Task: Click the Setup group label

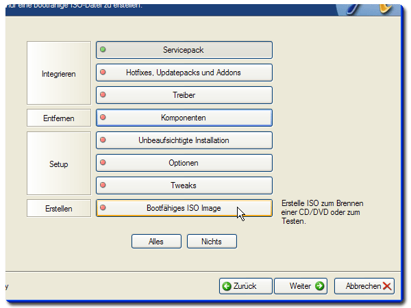Action: click(59, 164)
